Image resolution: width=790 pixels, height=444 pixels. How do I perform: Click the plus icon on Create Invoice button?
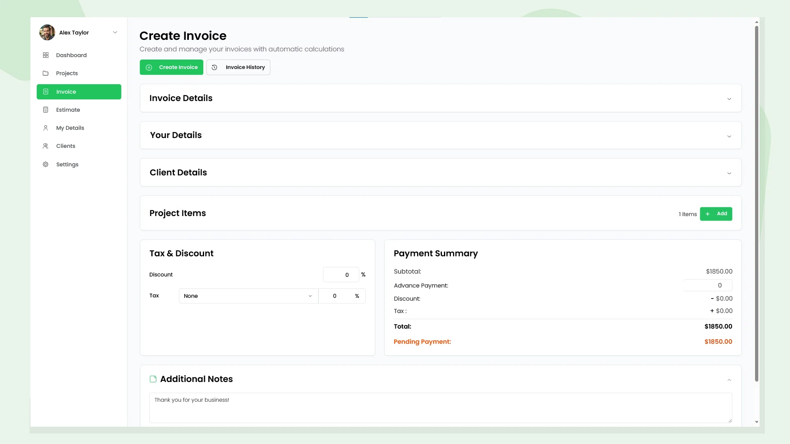(149, 67)
